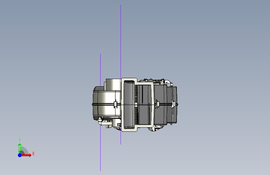The width and height of the screenshot is (270, 175).
Task: Select the pipe elbow fitting under the blower housing
Action: pos(100,122)
